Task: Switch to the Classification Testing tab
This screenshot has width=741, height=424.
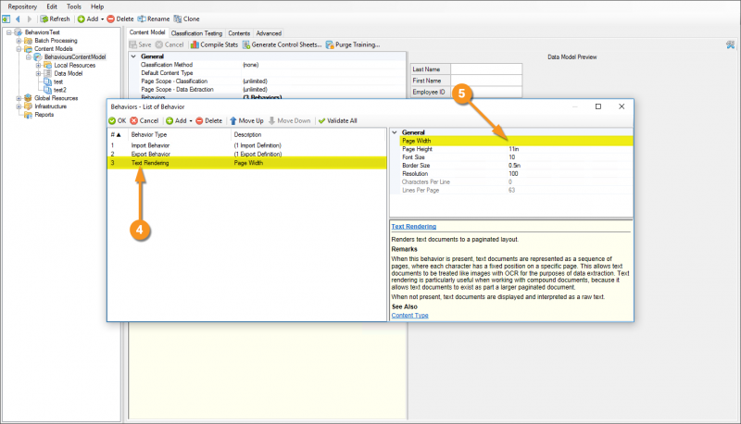Action: [x=196, y=32]
